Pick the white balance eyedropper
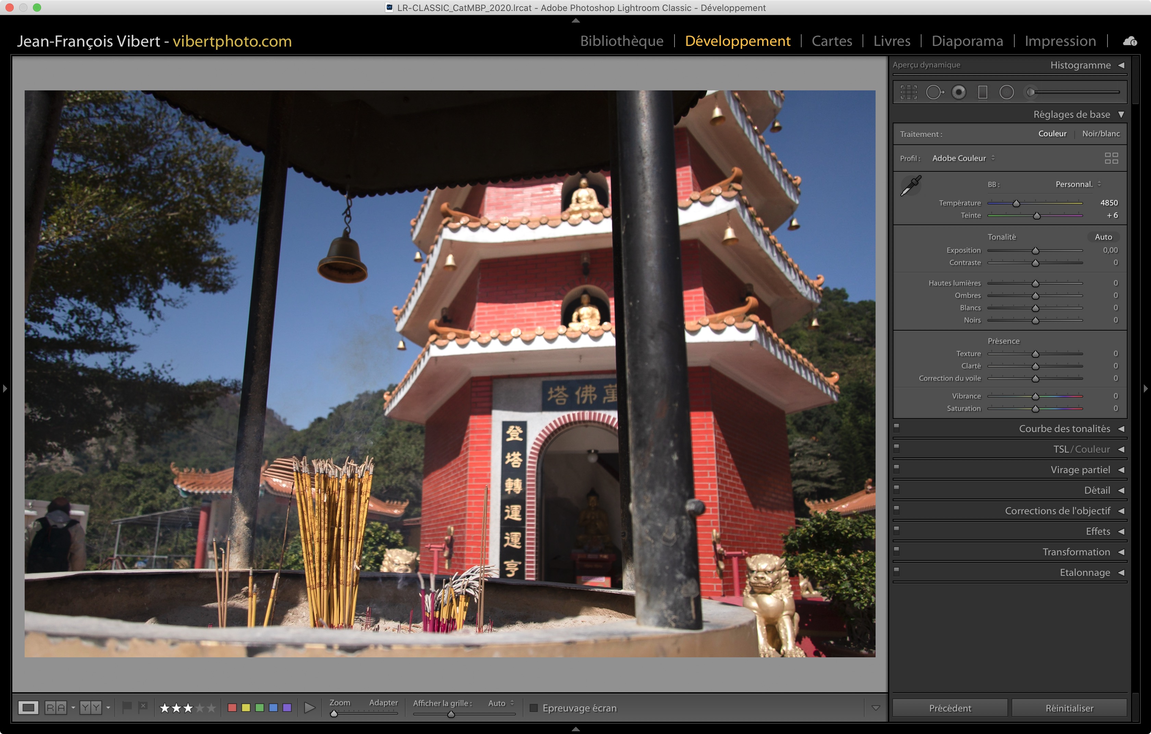Image resolution: width=1151 pixels, height=734 pixels. point(911,186)
